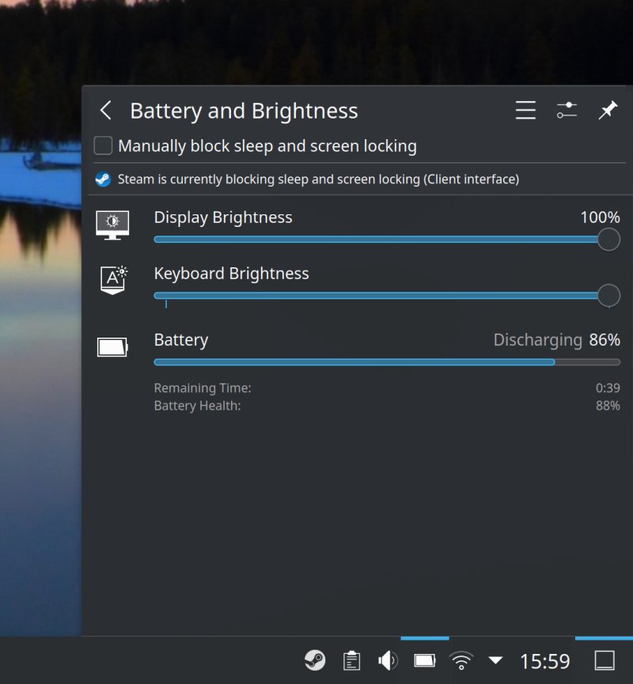
Task: Click the Steam icon in the blocking notice
Action: [x=103, y=180]
